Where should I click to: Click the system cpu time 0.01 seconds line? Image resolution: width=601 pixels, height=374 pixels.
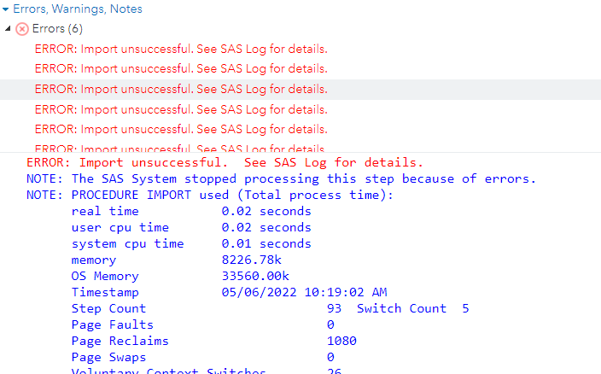pos(191,243)
